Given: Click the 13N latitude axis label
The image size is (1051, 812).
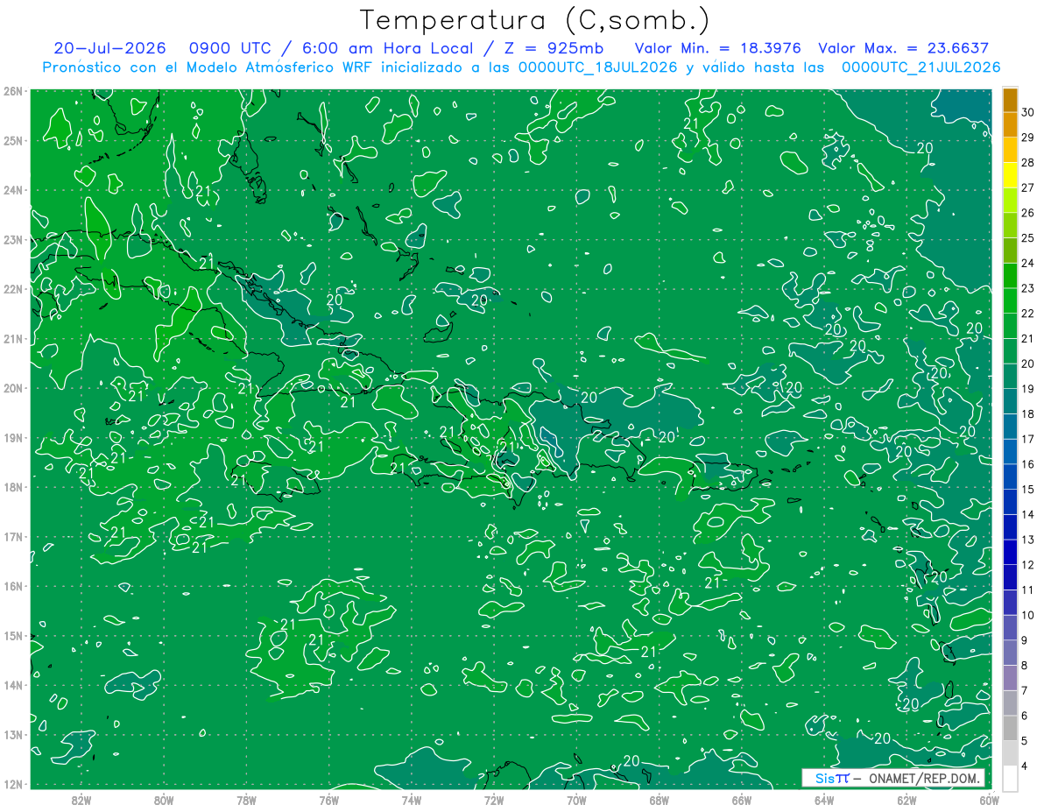Looking at the screenshot, I should pyautogui.click(x=13, y=735).
